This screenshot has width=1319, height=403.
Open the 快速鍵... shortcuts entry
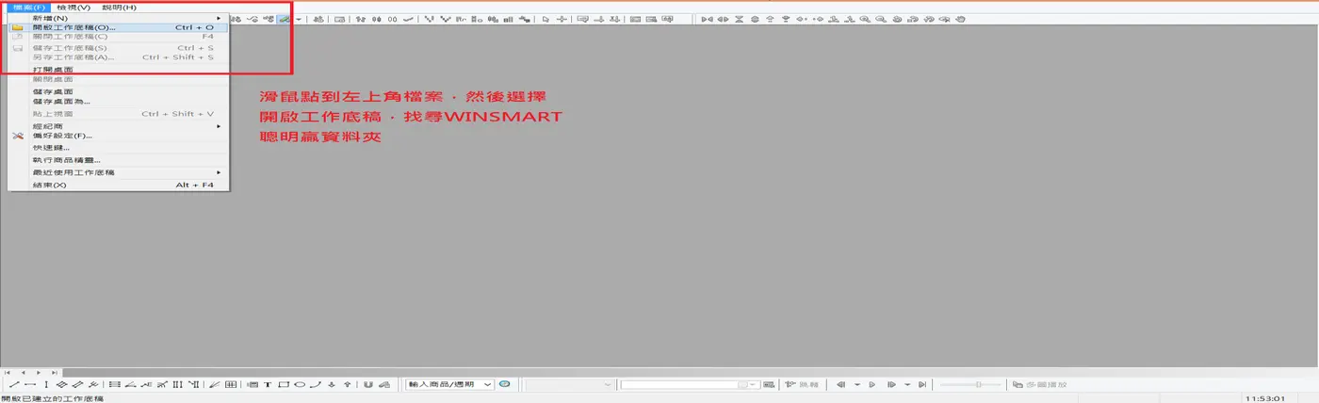(x=118, y=147)
